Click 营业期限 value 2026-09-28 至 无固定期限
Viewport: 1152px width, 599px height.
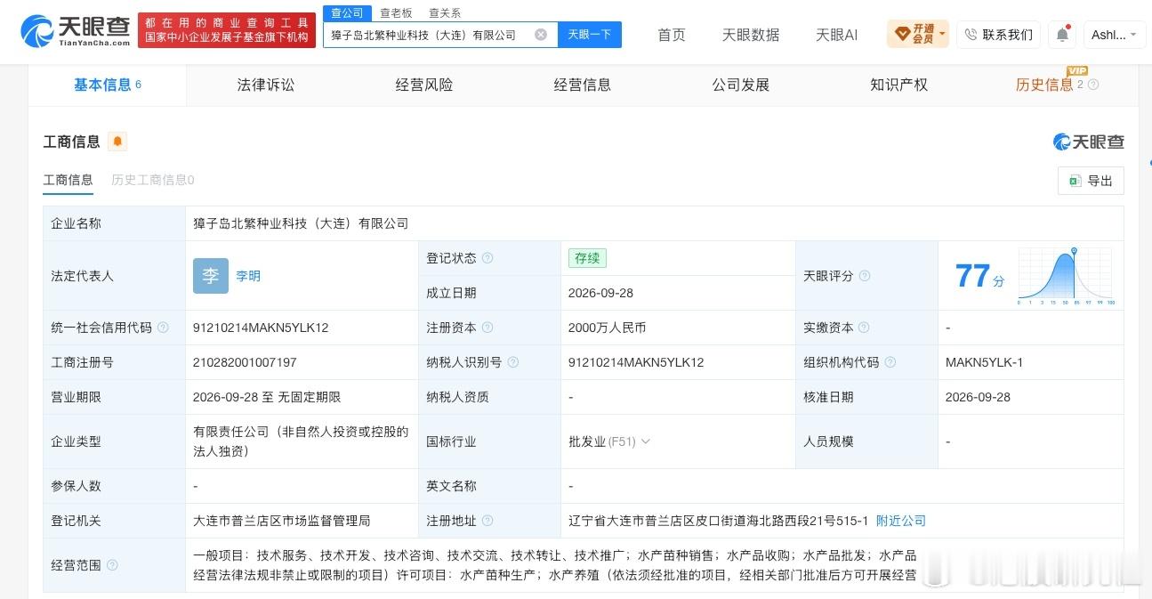[267, 397]
